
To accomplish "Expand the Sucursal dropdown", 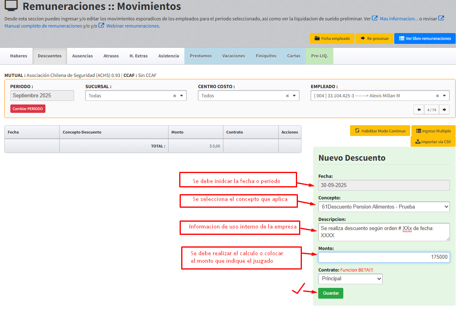I will pyautogui.click(x=182, y=96).
